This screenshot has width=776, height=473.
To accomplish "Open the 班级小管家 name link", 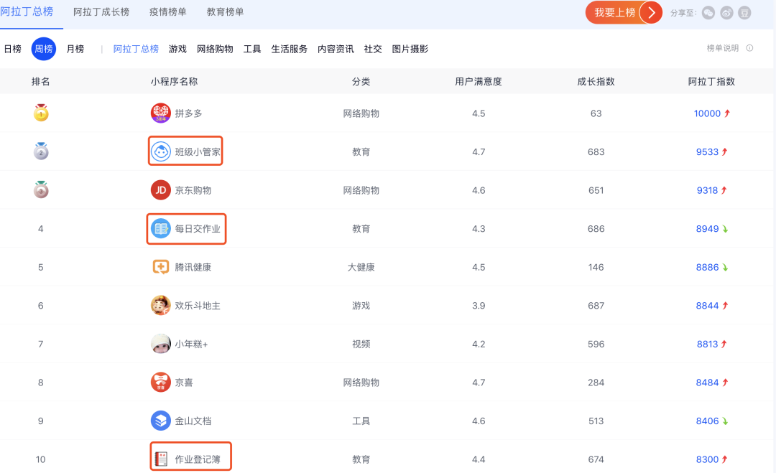I will [198, 151].
